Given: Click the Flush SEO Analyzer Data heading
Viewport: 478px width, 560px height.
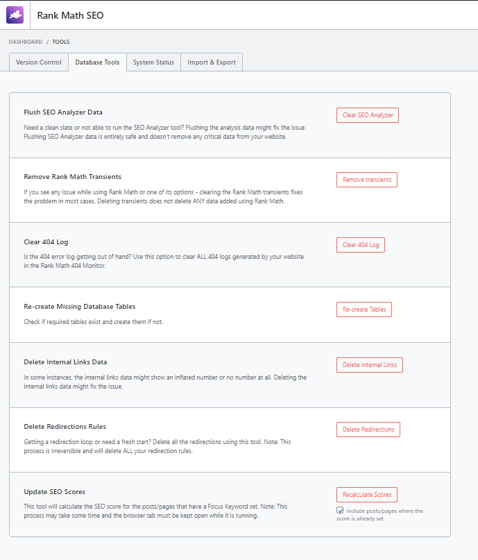Looking at the screenshot, I should click(63, 112).
